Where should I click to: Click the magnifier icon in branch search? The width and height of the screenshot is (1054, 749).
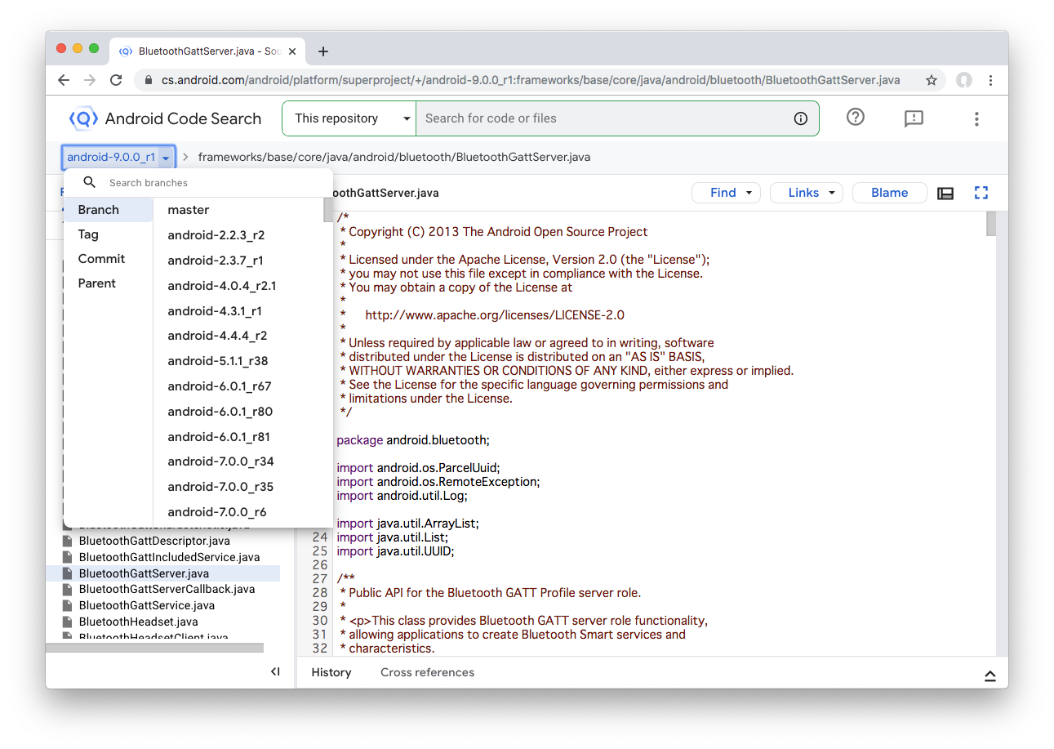coord(90,182)
